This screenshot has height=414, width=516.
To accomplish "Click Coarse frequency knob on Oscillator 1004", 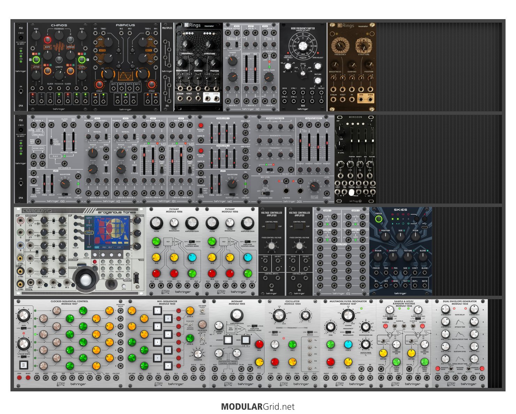I will click(279, 316).
